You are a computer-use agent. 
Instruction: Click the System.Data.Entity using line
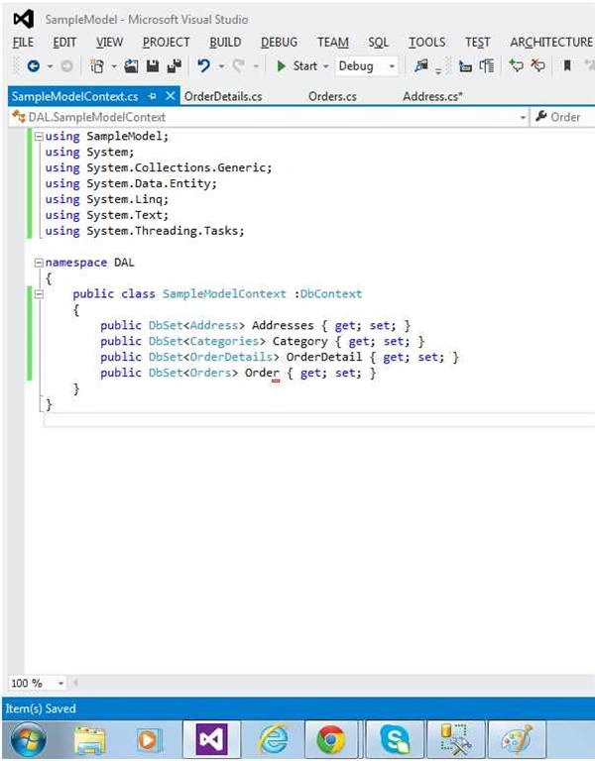coord(131,184)
